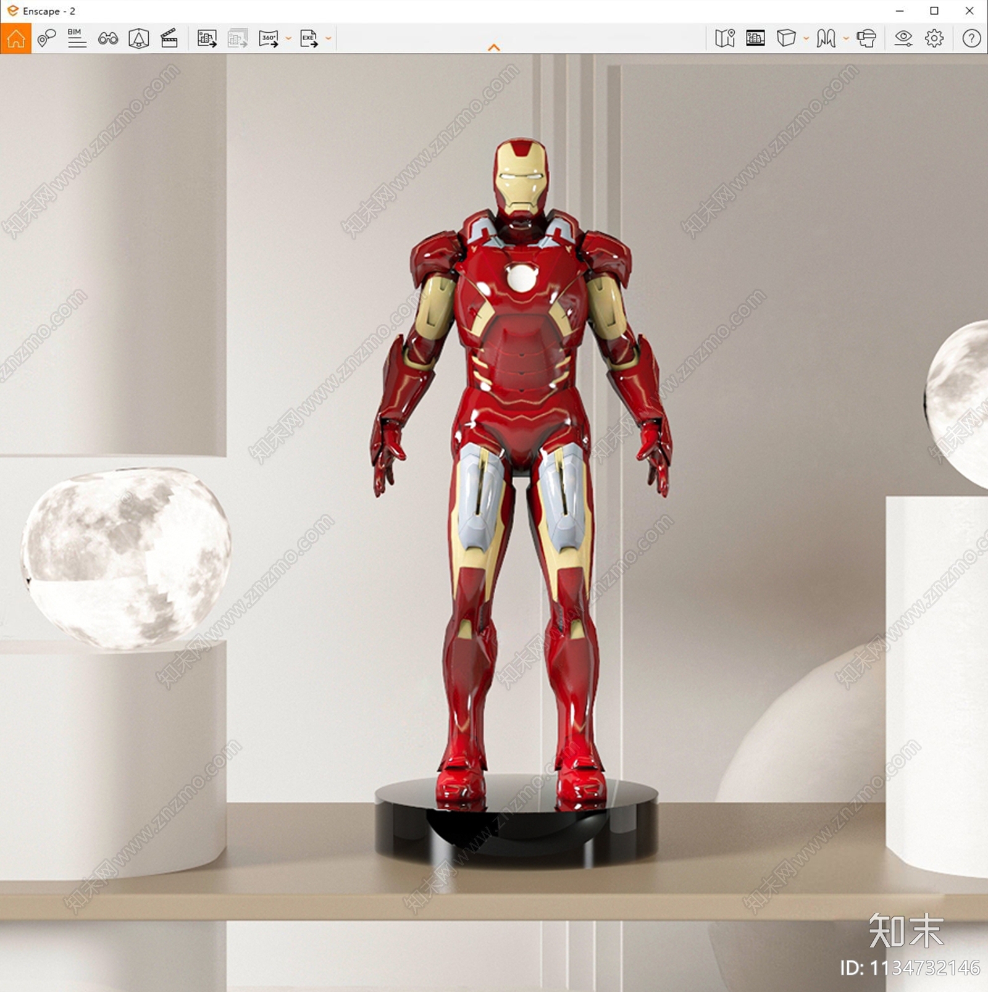Open the Asset Library tree icon
Image resolution: width=988 pixels, height=992 pixels.
(139, 38)
